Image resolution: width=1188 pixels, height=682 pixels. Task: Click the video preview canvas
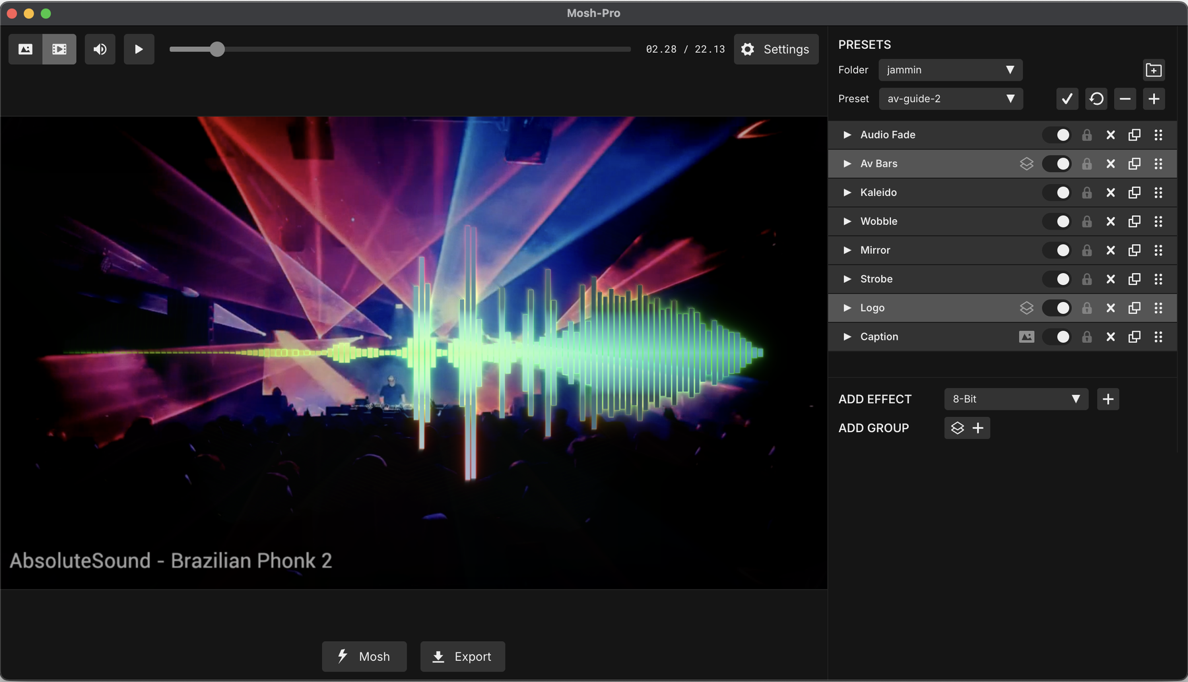pos(414,353)
